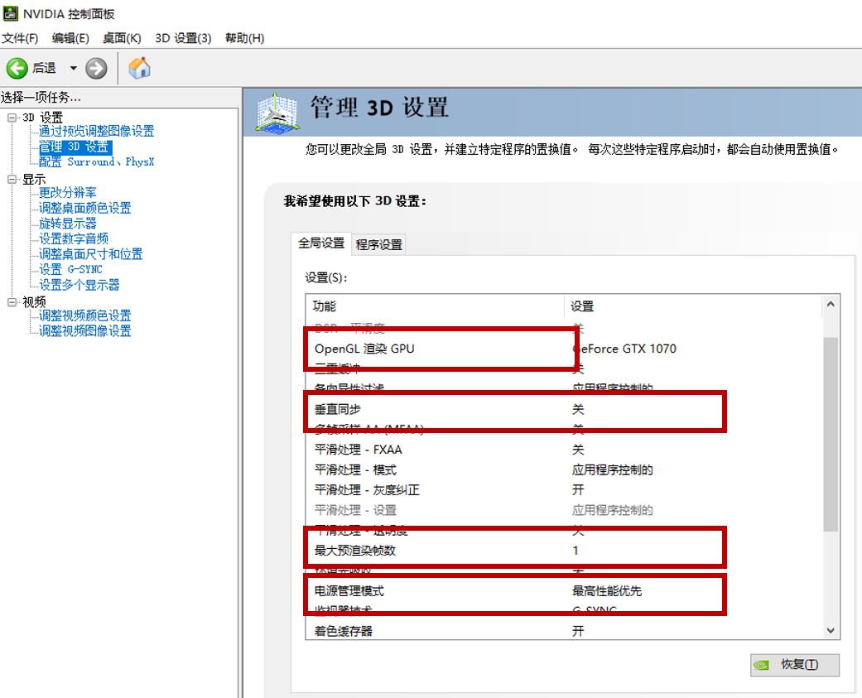The image size is (862, 698).
Task: Click the green Back arrow icon
Action: (17, 68)
